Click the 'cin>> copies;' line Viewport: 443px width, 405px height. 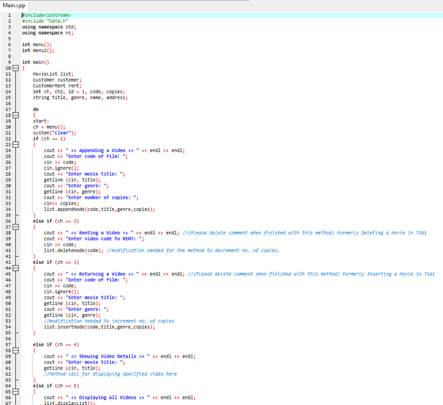tap(61, 203)
